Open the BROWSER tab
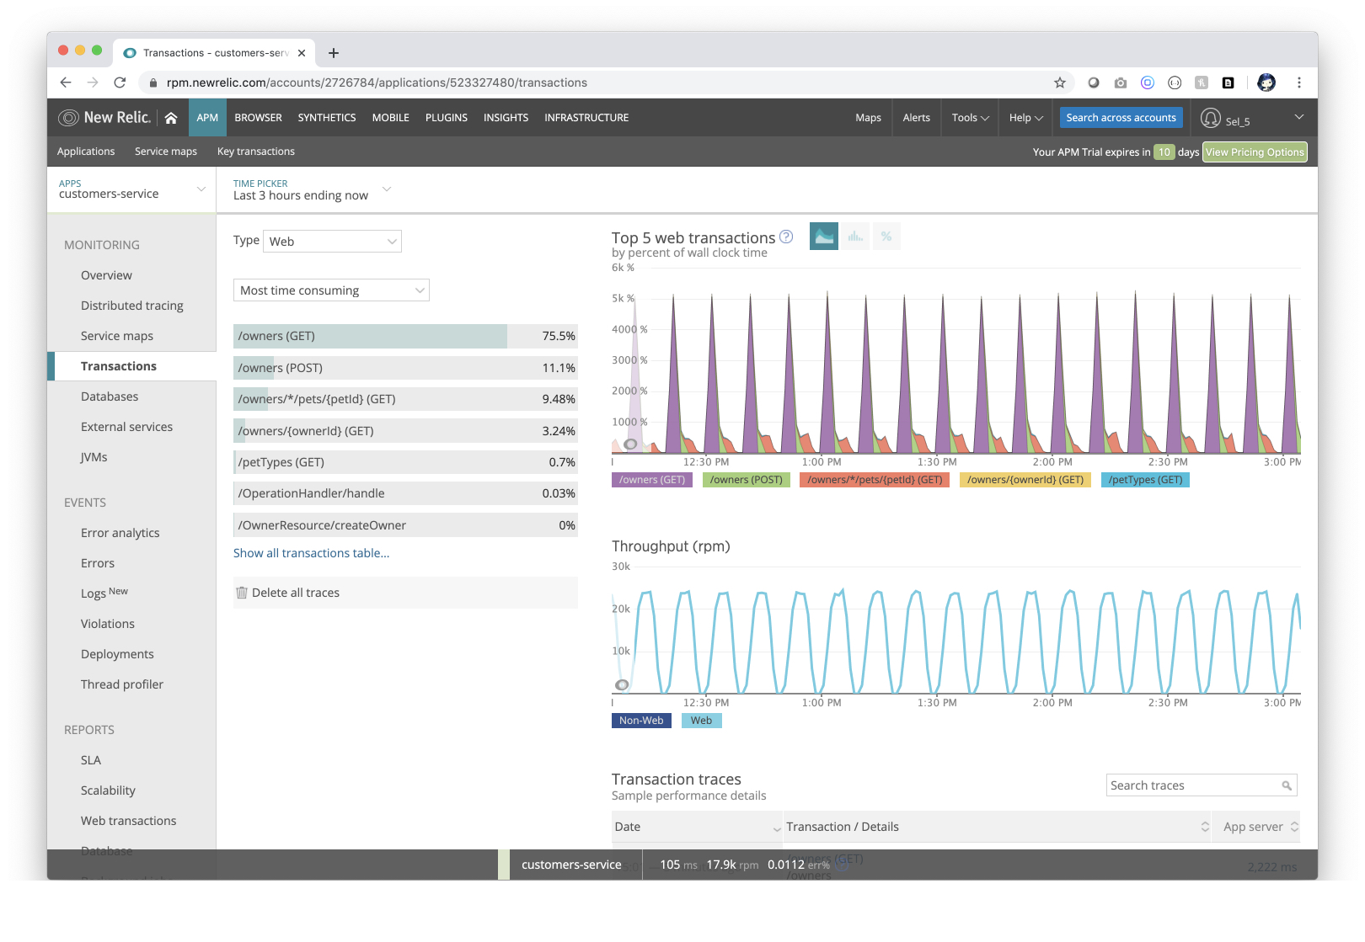1365x942 pixels. 258,118
